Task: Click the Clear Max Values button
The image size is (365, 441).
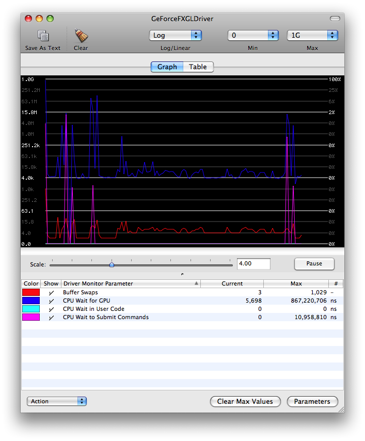Action: [245, 401]
